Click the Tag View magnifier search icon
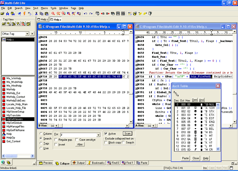 [x=23, y=24]
